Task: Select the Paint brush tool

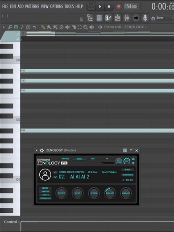Action: click(x=49, y=27)
